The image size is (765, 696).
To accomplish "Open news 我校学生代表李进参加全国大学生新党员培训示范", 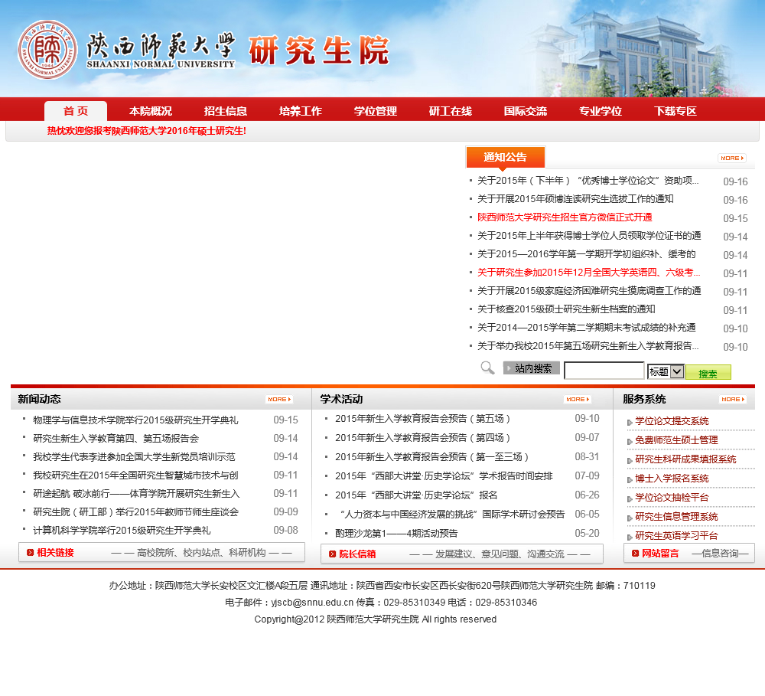I will 134,457.
